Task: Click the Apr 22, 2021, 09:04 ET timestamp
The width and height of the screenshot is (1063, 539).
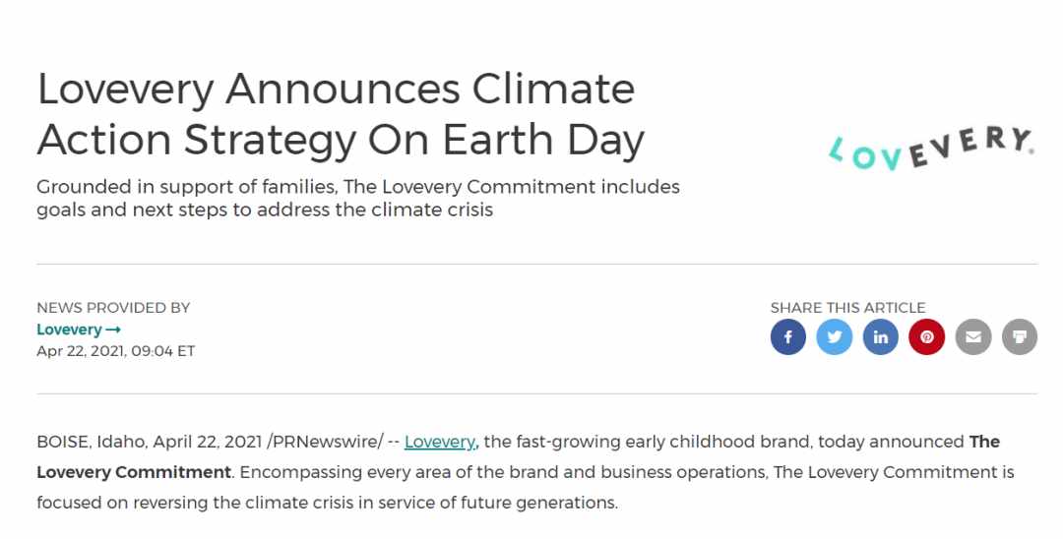Action: tap(116, 351)
